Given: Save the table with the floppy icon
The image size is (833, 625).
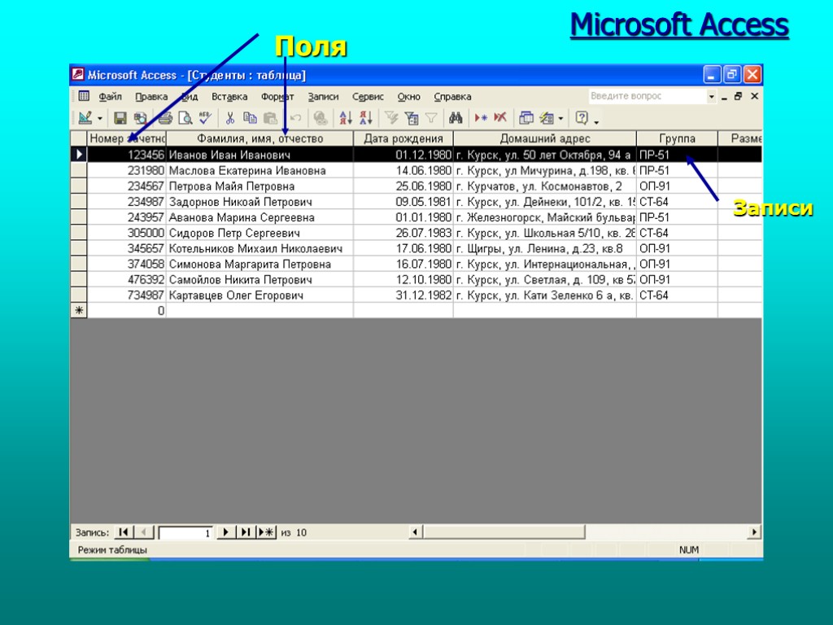Looking at the screenshot, I should 120,118.
